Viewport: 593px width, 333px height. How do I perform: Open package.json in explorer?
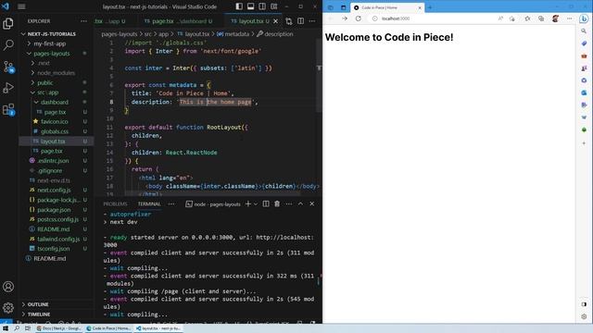pos(57,210)
